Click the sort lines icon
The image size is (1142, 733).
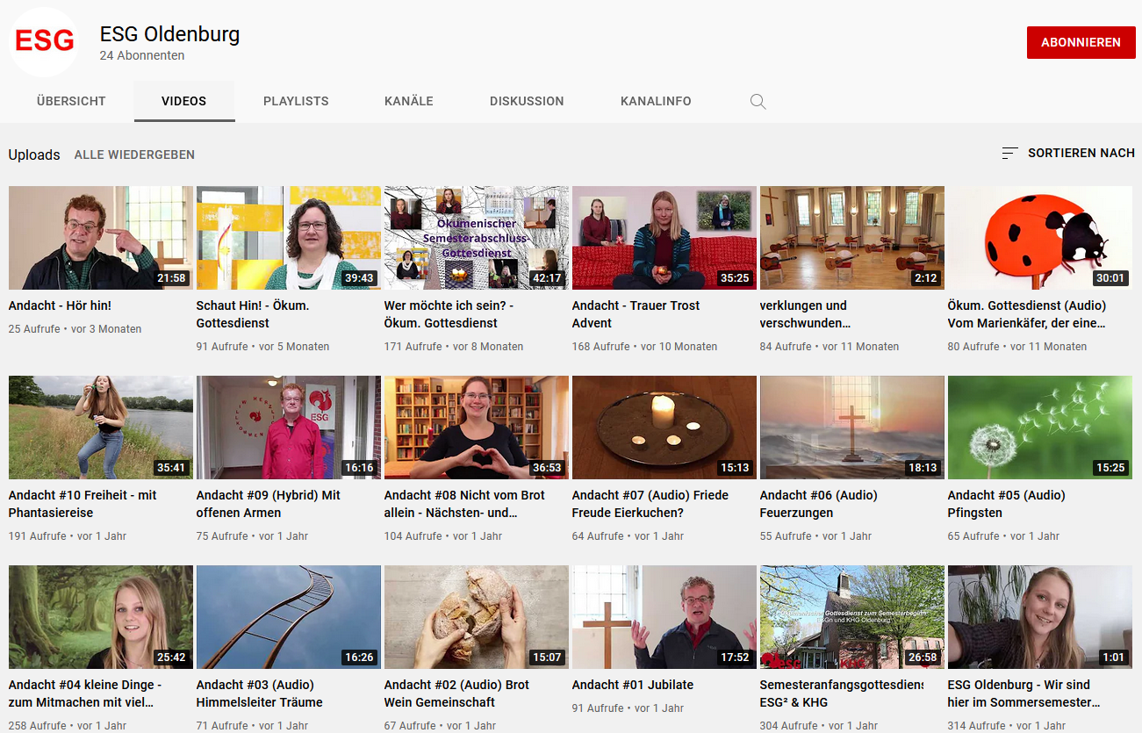point(1010,154)
